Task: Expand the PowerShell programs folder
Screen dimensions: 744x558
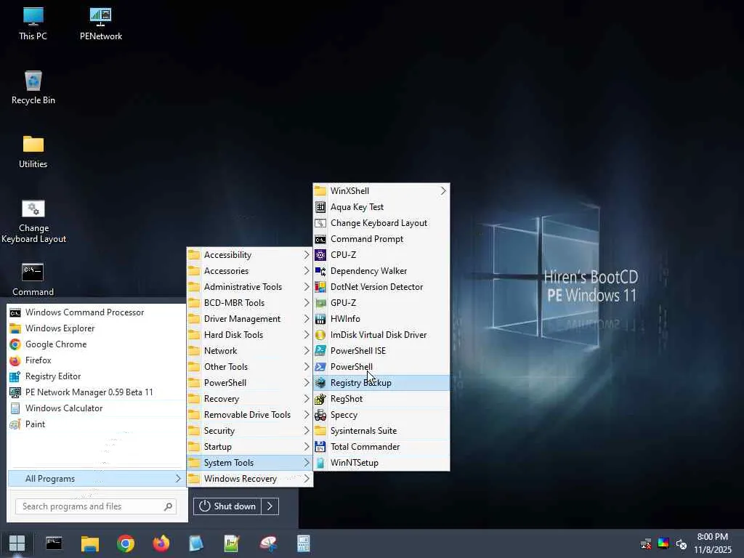Action: (x=250, y=383)
